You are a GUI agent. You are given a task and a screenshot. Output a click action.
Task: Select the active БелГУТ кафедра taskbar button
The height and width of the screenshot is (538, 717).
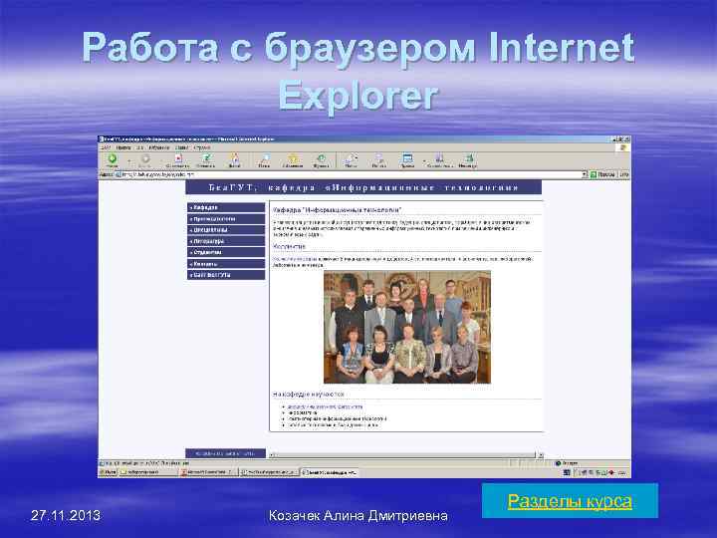330,472
